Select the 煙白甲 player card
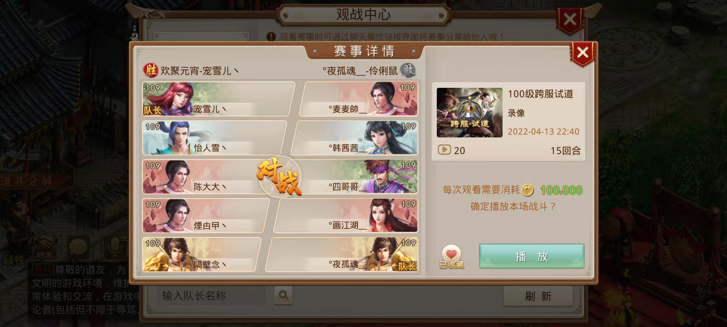The width and height of the screenshot is (727, 327). click(206, 216)
